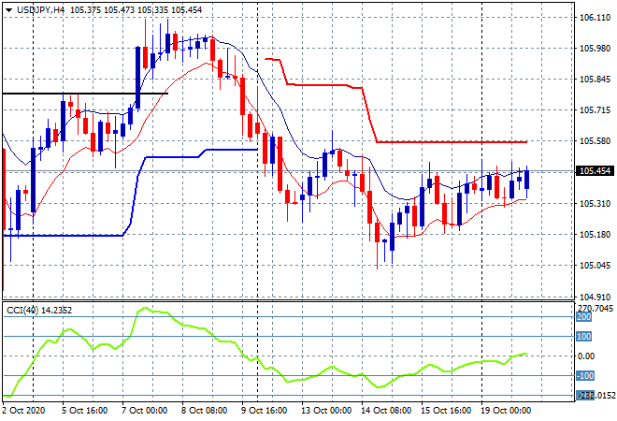Click the 13 Oct 00:00 time label

coord(326,411)
